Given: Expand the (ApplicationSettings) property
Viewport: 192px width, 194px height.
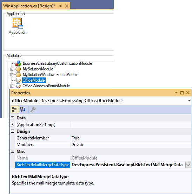Looking at the screenshot, I should coord(12,125).
